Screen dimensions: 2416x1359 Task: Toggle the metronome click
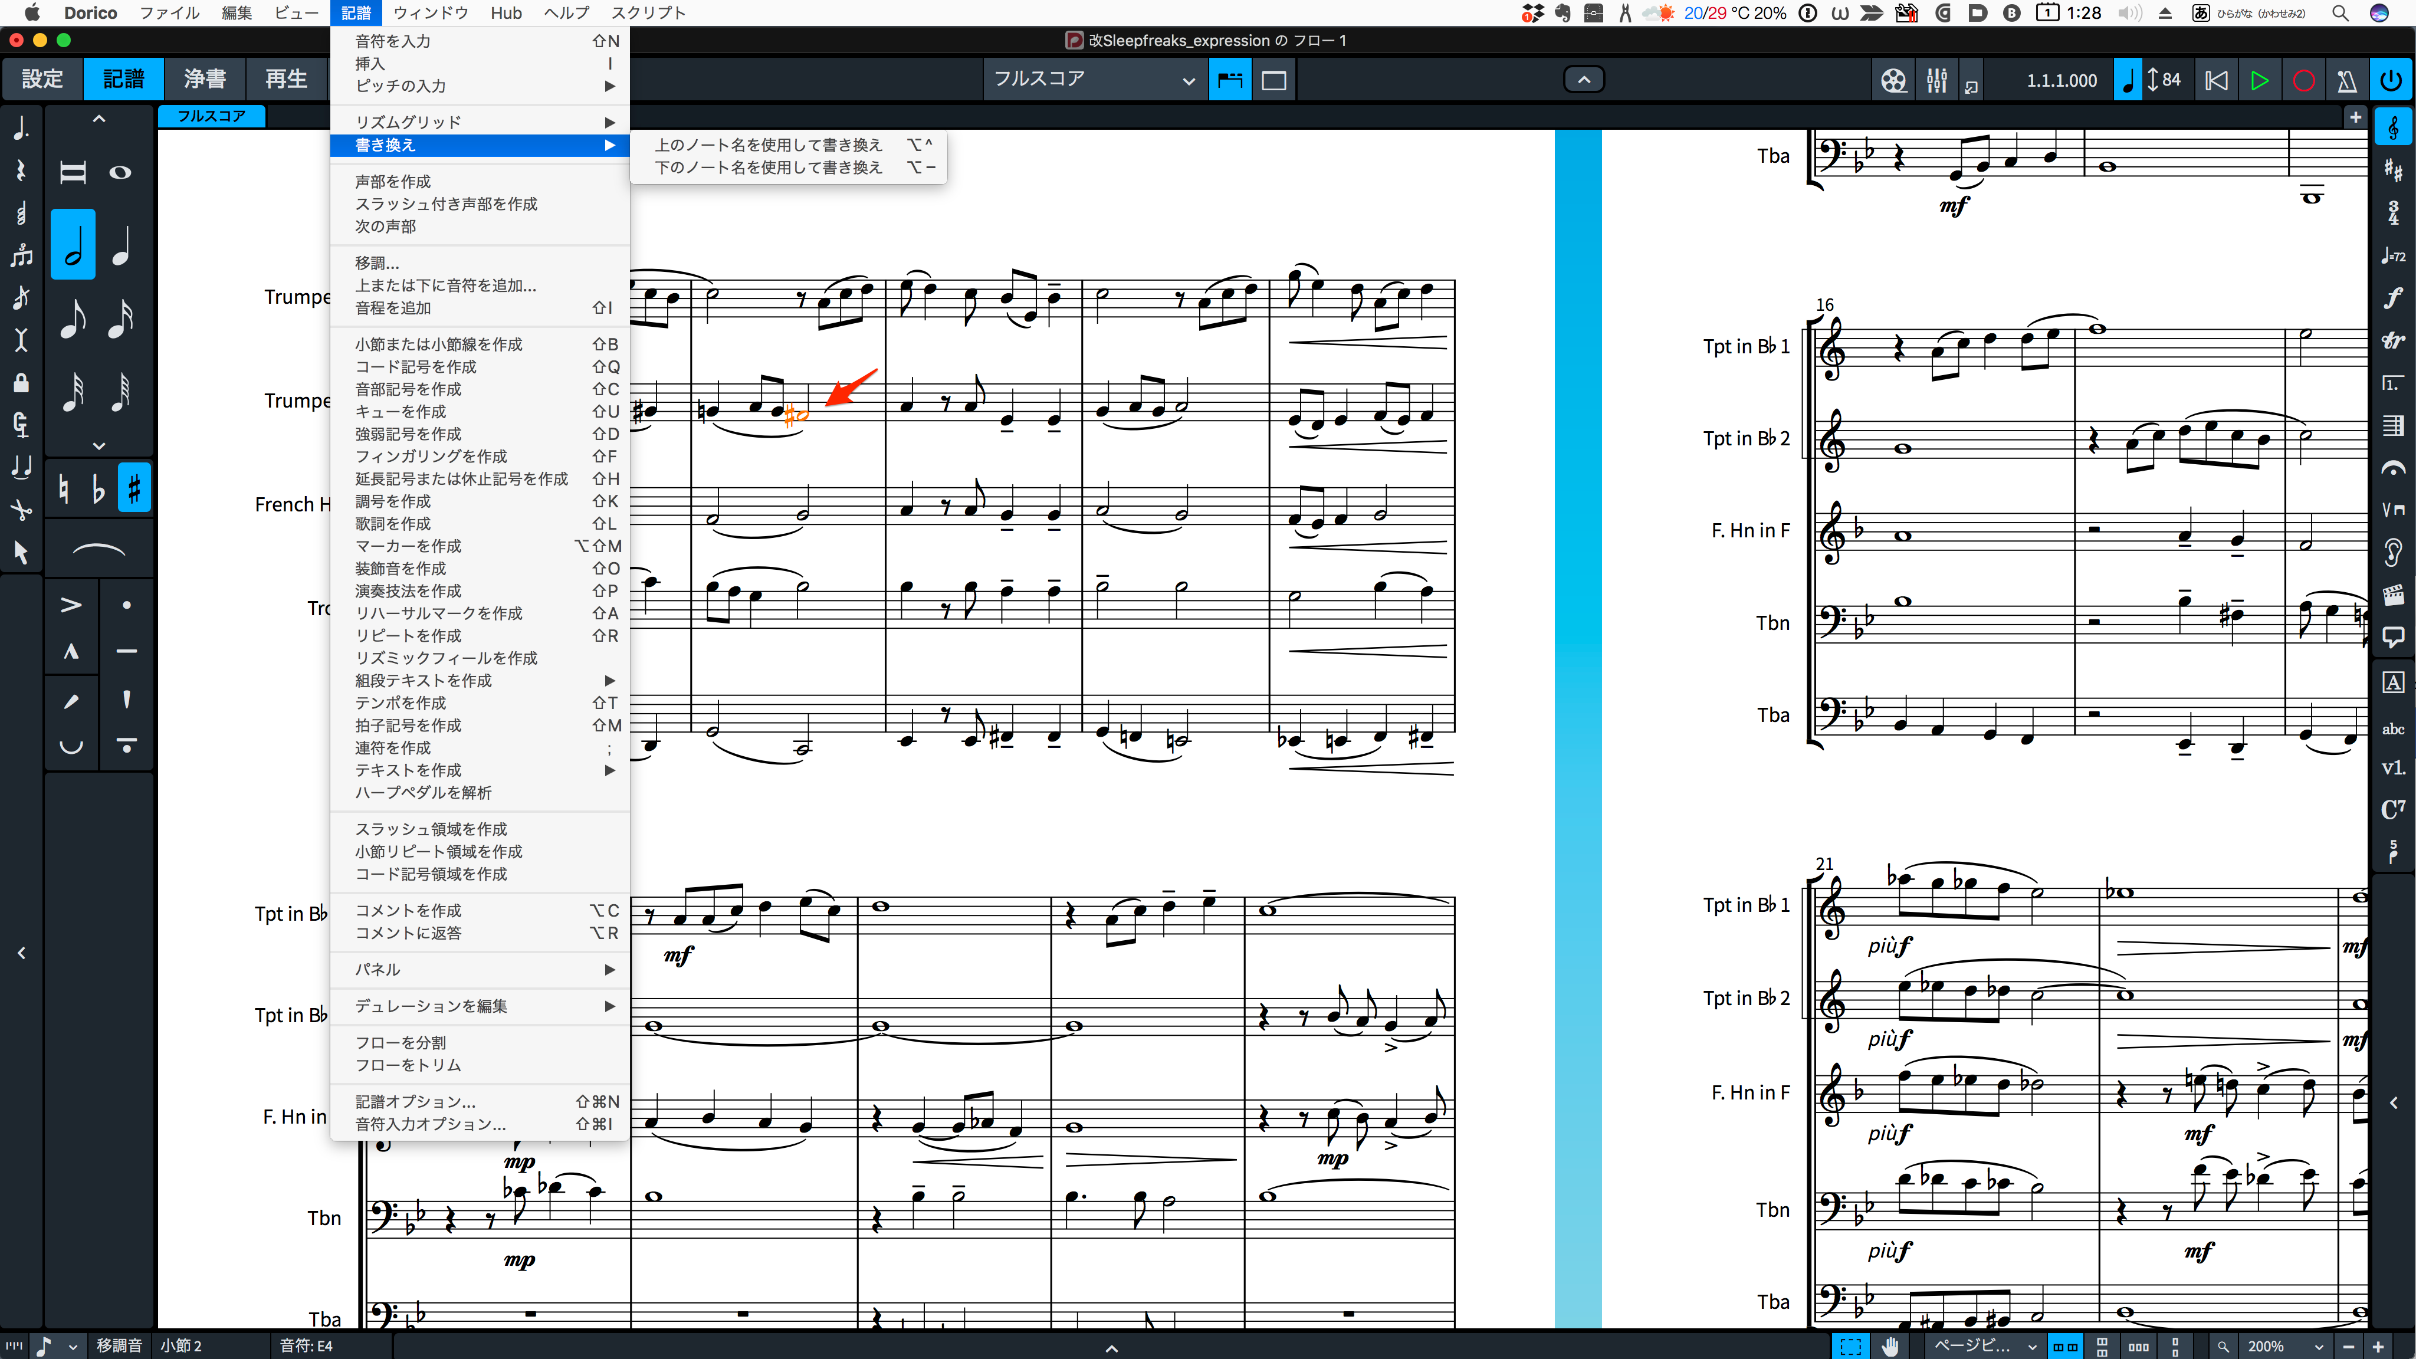point(2348,80)
